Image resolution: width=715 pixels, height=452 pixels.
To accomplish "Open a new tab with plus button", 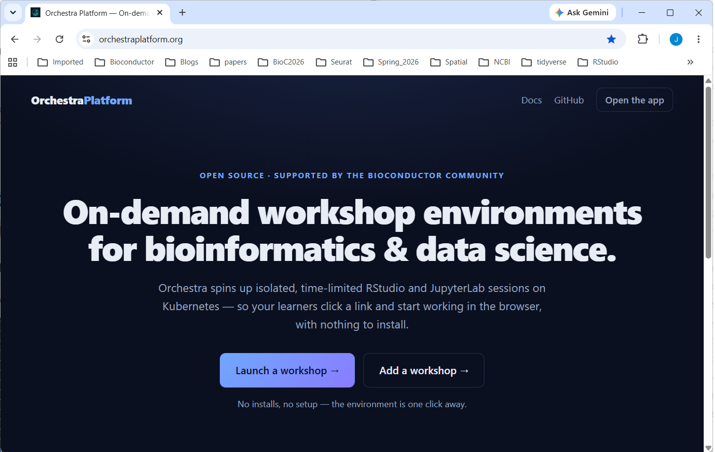I will [x=182, y=13].
